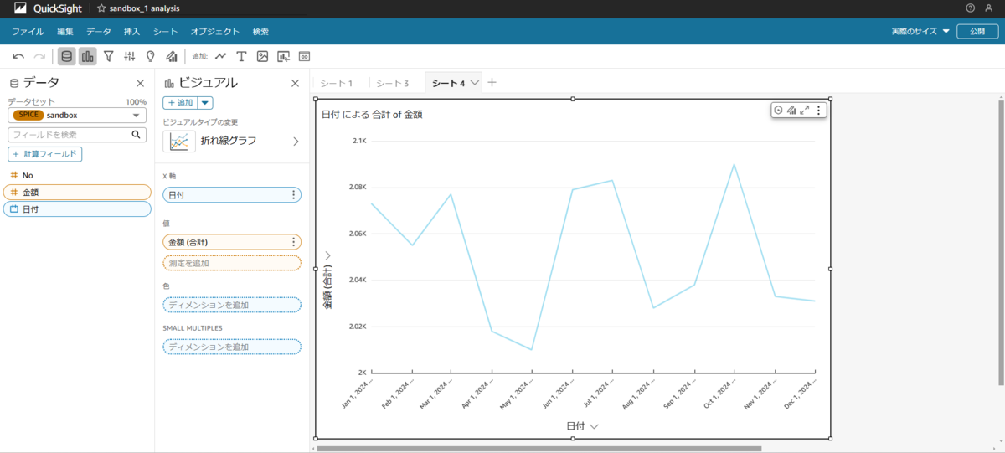The image size is (1005, 453).
Task: Open the 実際のサイズ zoom dropdown
Action: pyautogui.click(x=920, y=31)
